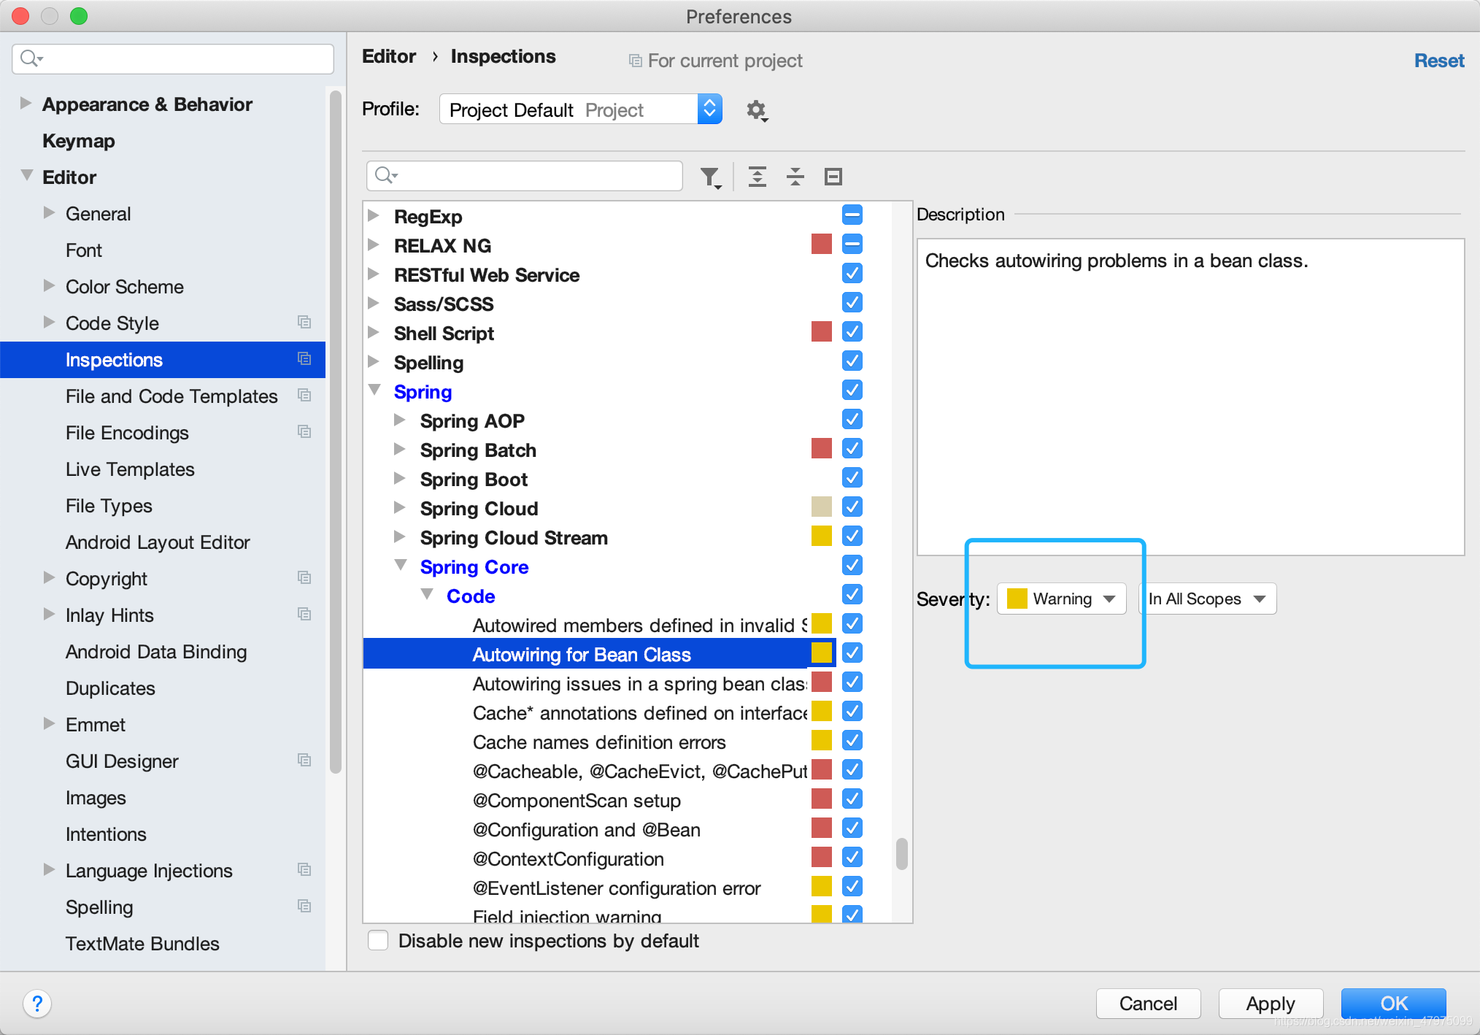Click the project icon beside Copyright
This screenshot has height=1035, width=1480.
[x=304, y=577]
